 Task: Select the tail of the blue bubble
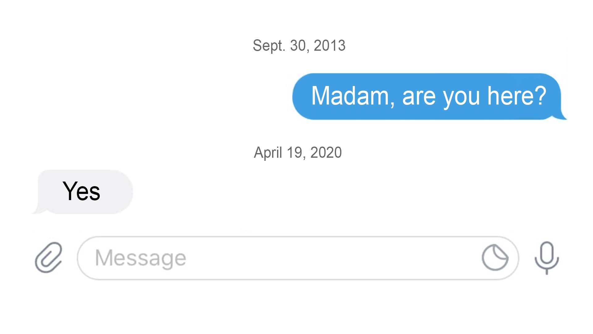(x=561, y=115)
